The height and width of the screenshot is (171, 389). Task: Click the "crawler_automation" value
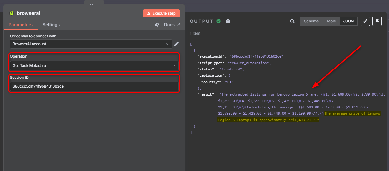point(249,63)
